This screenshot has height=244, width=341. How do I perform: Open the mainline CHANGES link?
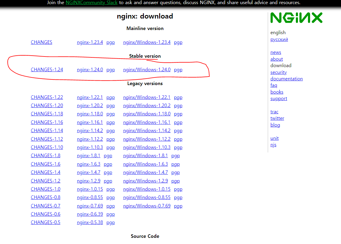coord(42,42)
